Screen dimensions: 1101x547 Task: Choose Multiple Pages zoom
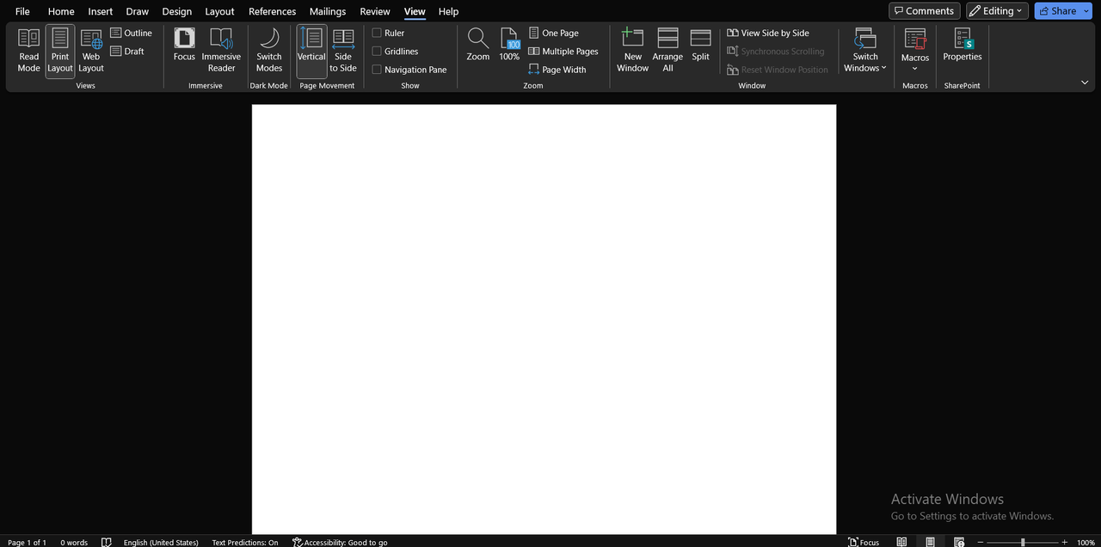tap(563, 51)
